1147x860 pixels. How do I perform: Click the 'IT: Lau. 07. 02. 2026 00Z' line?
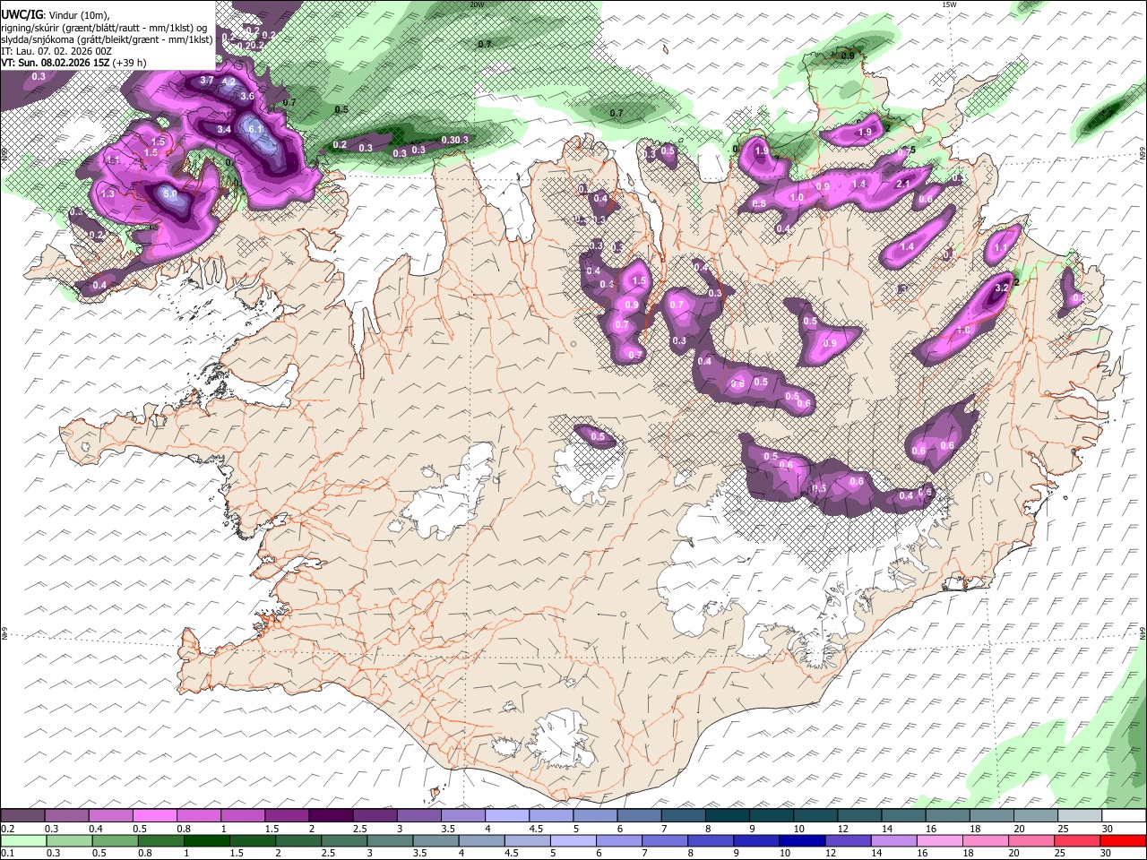(58, 51)
